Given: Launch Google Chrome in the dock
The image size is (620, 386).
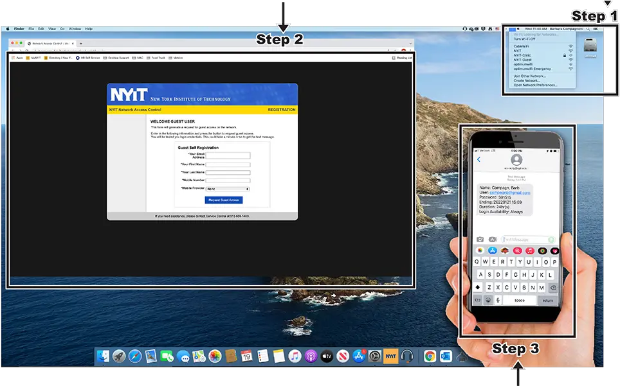Looking at the screenshot, I should tap(430, 356).
